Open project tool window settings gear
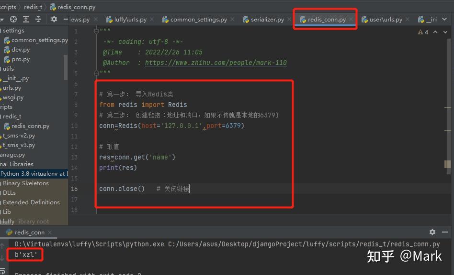Viewport: 454px width, 275px height. coord(54,18)
